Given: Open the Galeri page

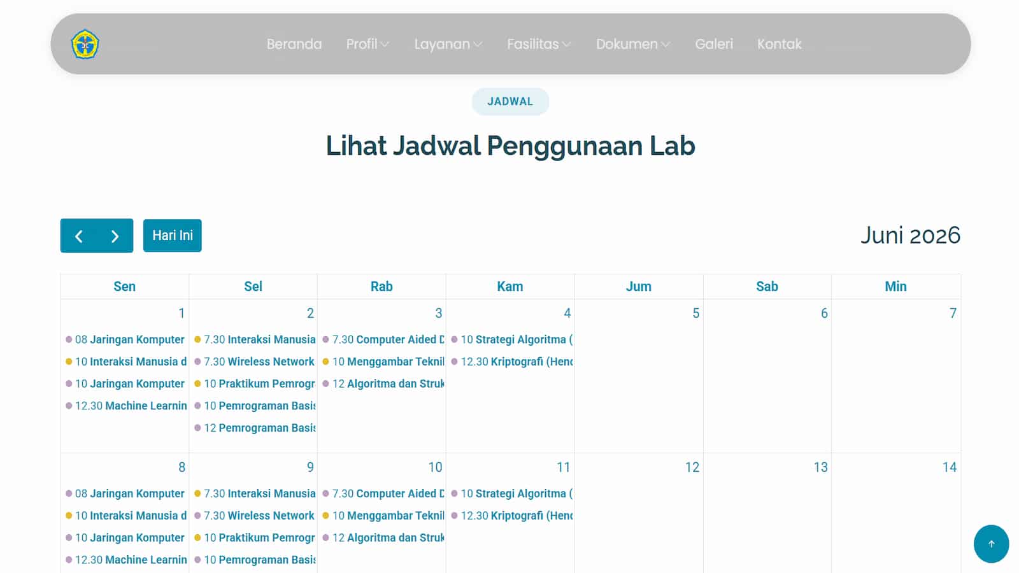Looking at the screenshot, I should pos(714,44).
